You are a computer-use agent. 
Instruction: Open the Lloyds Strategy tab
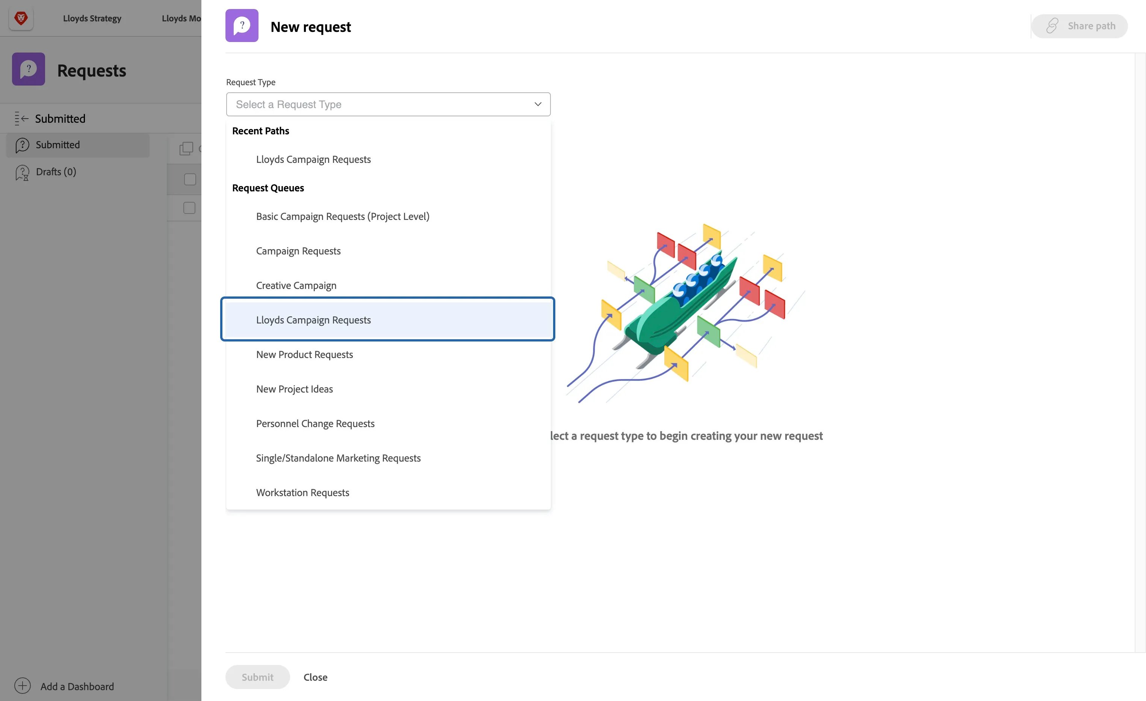tap(92, 18)
